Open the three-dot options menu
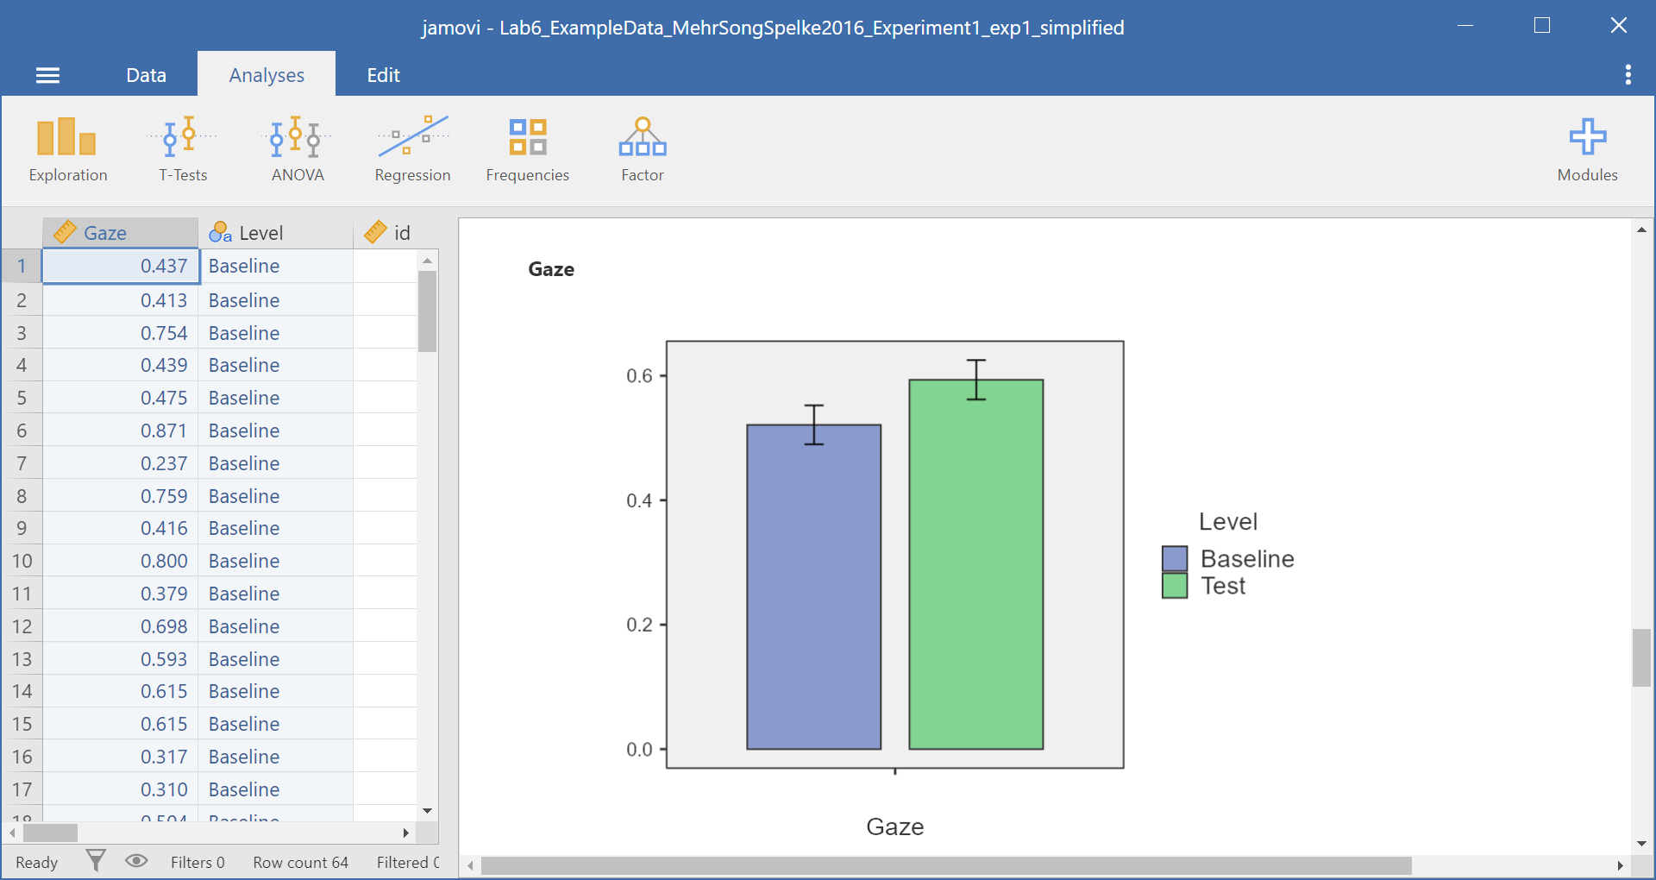1656x880 pixels. pyautogui.click(x=1628, y=75)
